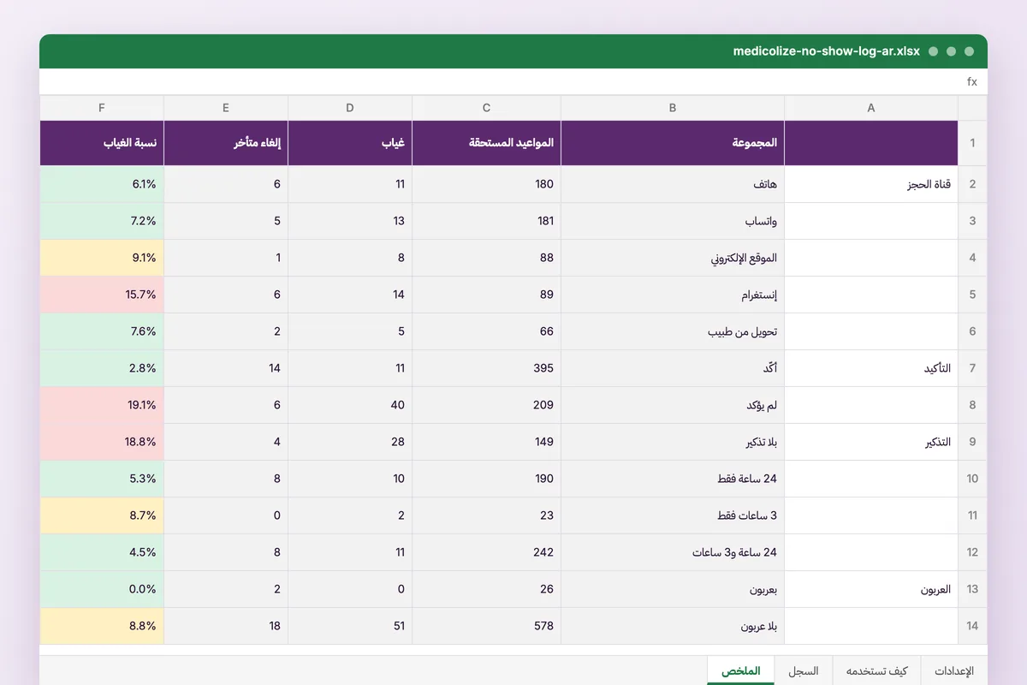Select row 9 header number
Screen dimensions: 1027x685
tap(972, 442)
